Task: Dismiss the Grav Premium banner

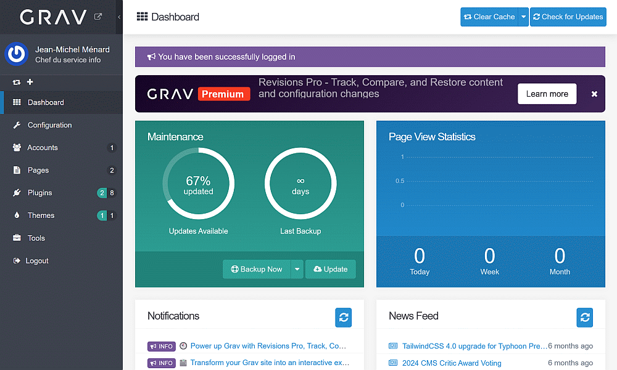Action: tap(594, 94)
